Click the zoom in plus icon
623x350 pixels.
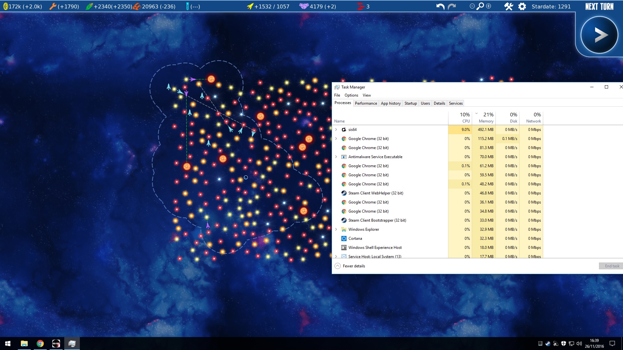coord(488,6)
